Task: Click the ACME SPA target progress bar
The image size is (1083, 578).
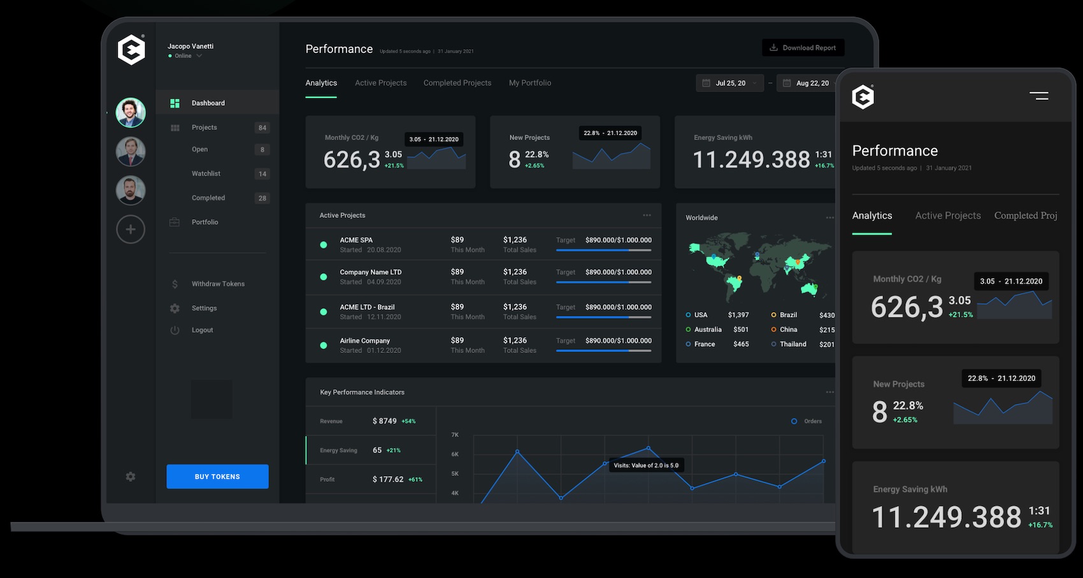Action: [x=603, y=250]
